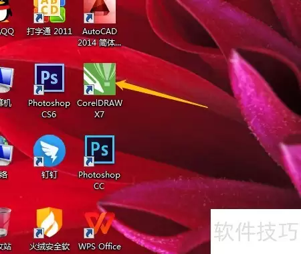The image size is (301, 254).
Task: Select the AutoCAD 2014 desktop icon
Action: [100, 11]
